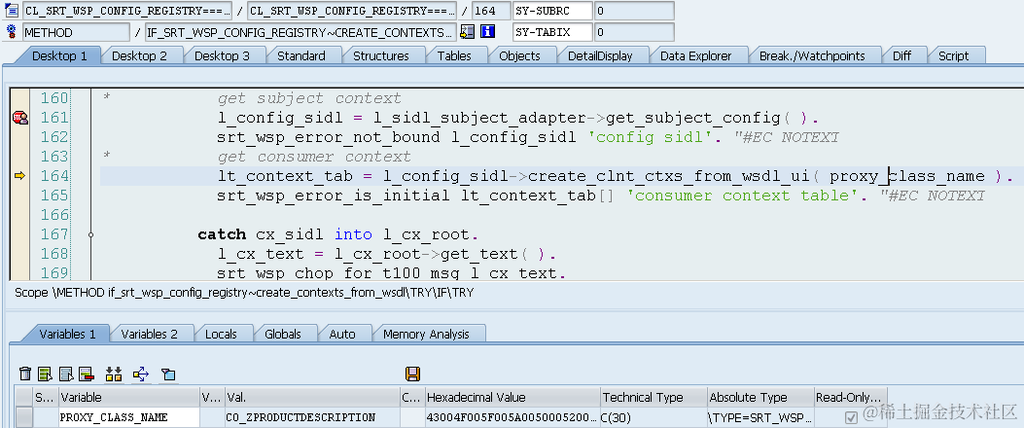1024x428 pixels.
Task: Click the Val. column header
Action: click(x=312, y=397)
